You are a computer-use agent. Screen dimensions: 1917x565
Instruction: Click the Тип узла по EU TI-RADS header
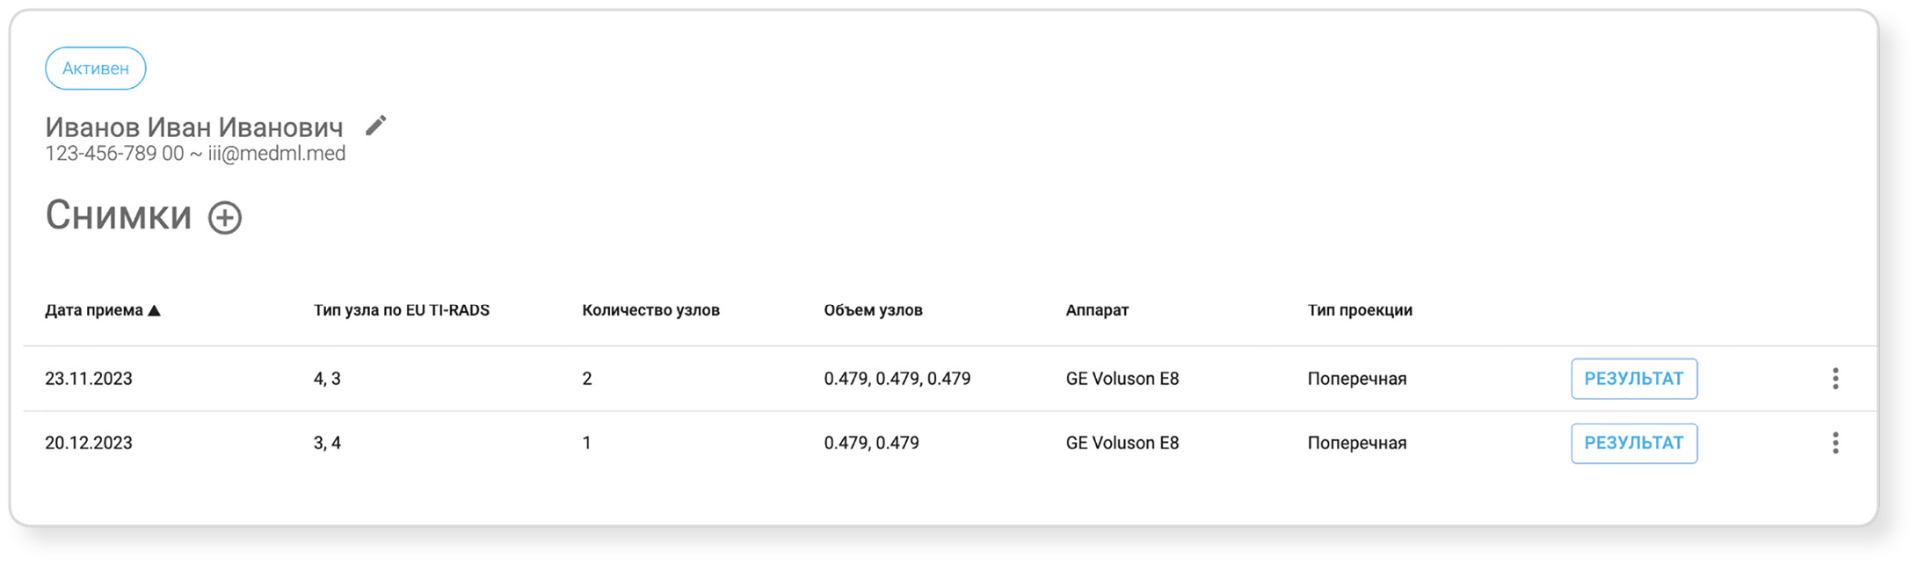coord(401,310)
